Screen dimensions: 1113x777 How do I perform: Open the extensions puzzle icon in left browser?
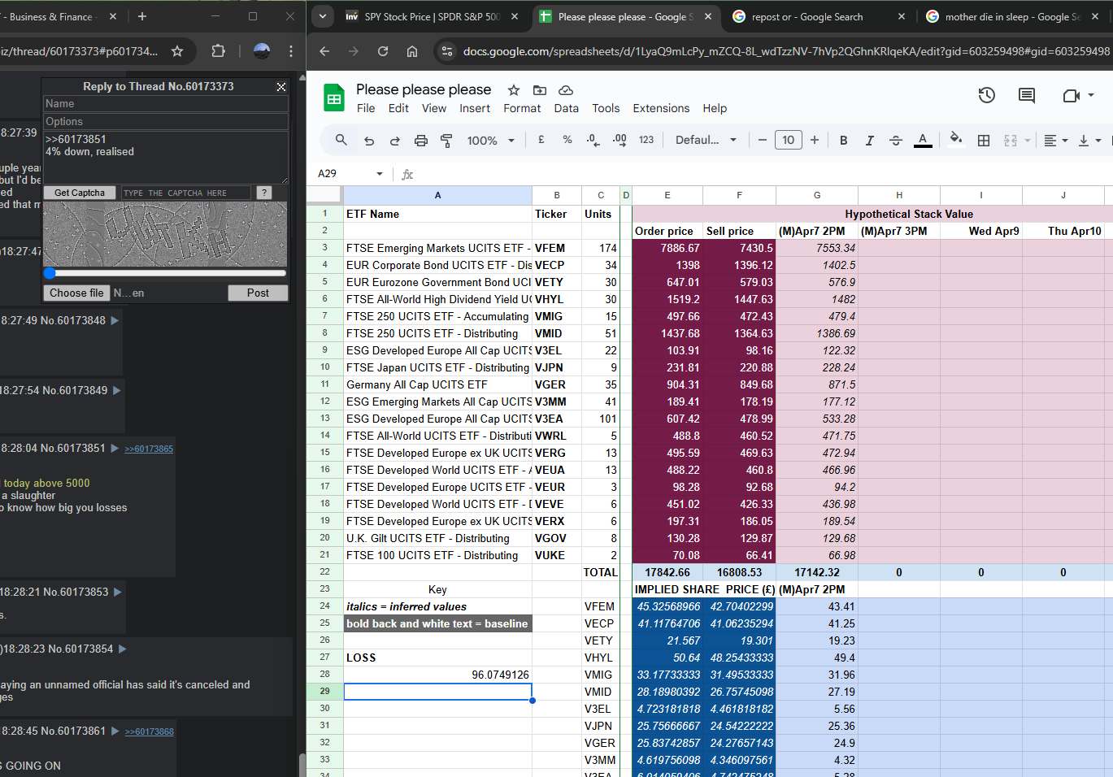coord(218,51)
